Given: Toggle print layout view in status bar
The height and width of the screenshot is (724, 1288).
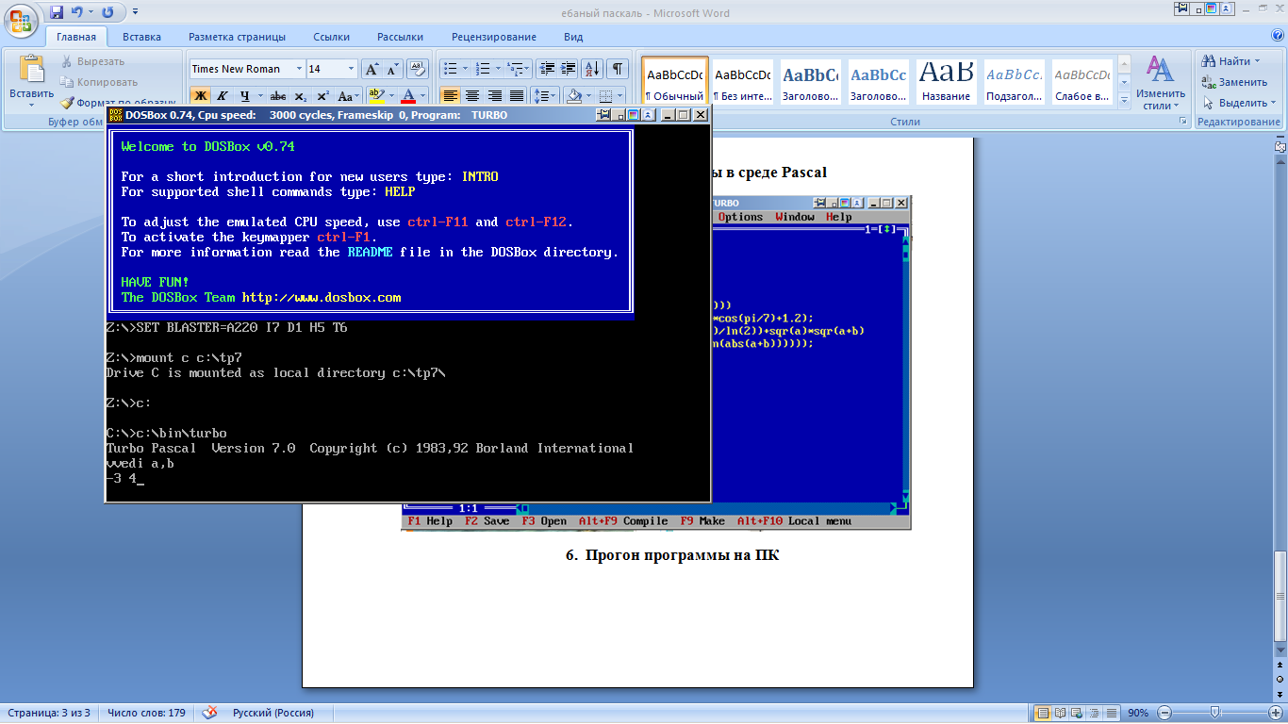Looking at the screenshot, I should [x=1043, y=713].
